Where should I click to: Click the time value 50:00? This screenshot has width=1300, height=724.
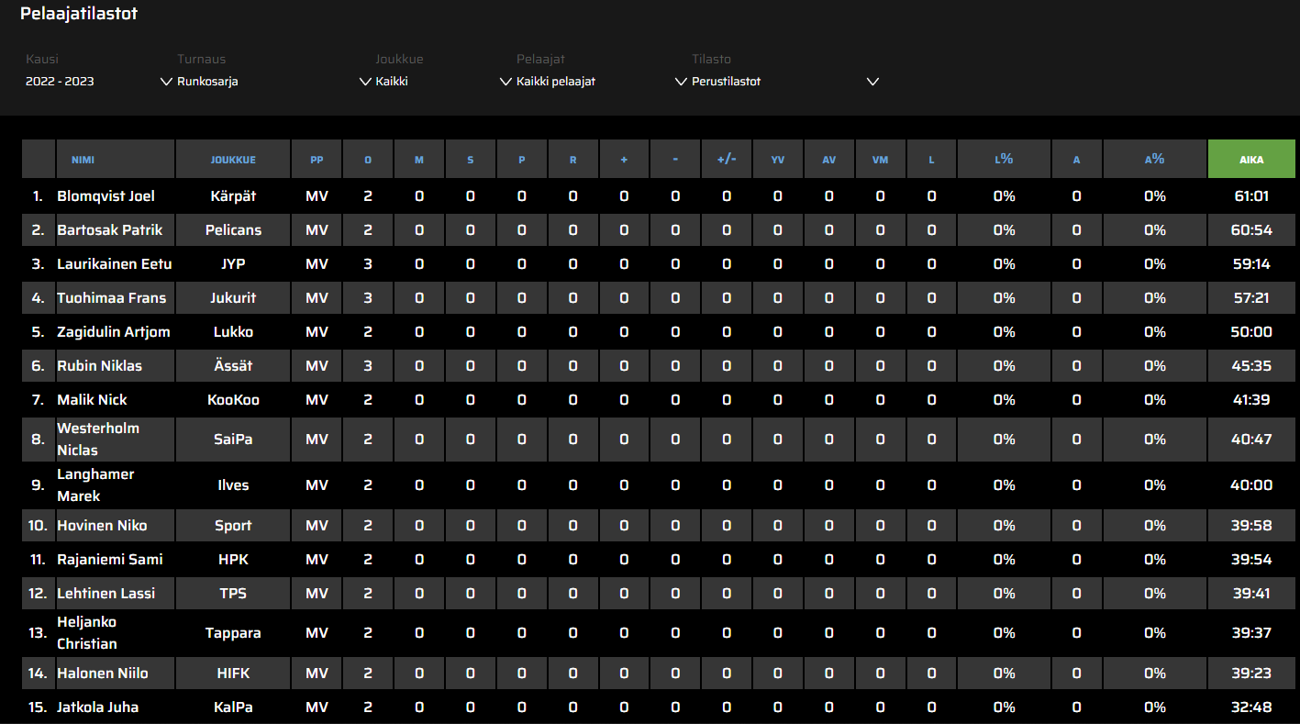tap(1251, 332)
